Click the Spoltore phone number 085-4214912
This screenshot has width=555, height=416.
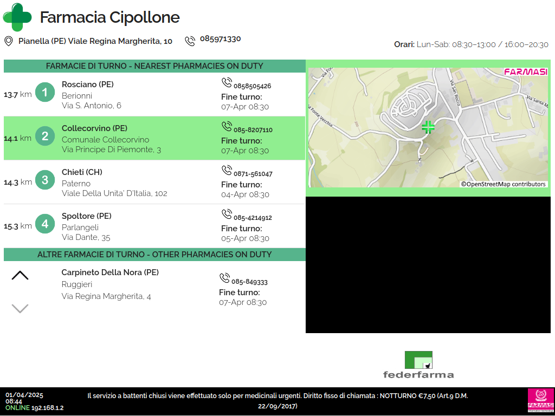click(x=253, y=218)
